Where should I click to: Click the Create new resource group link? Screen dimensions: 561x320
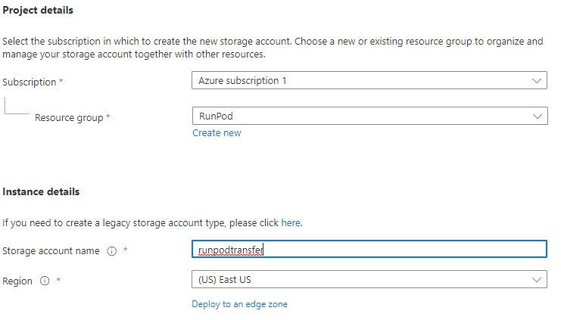tap(217, 133)
